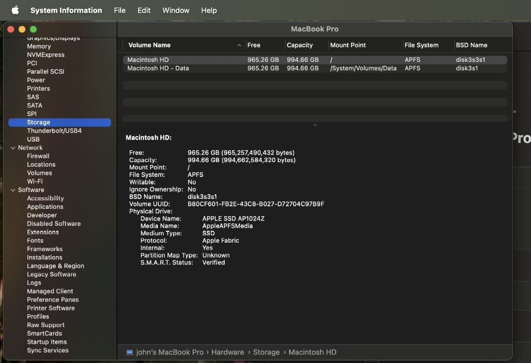The height and width of the screenshot is (363, 531).
Task: Select SmartCards in sidebar
Action: [x=44, y=334]
